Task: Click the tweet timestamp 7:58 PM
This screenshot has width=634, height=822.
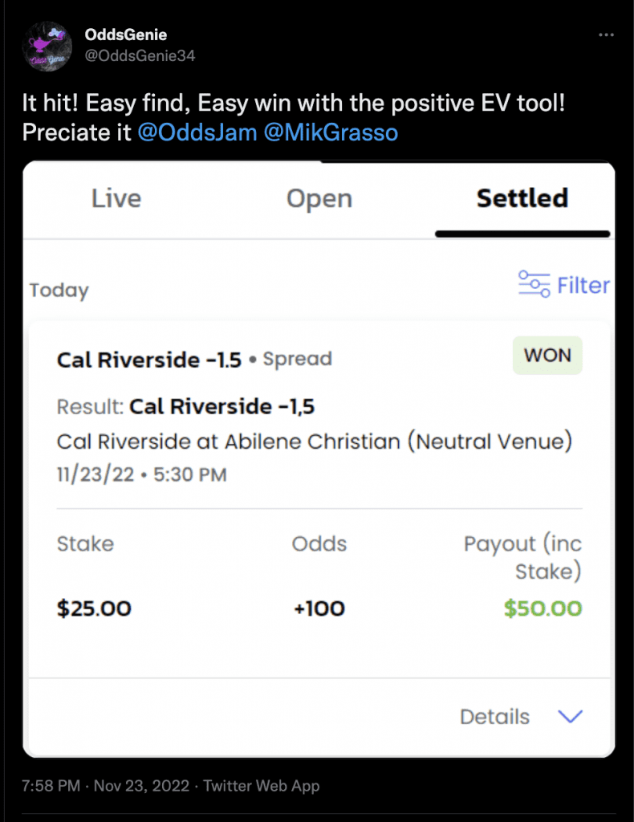Action: click(x=51, y=786)
